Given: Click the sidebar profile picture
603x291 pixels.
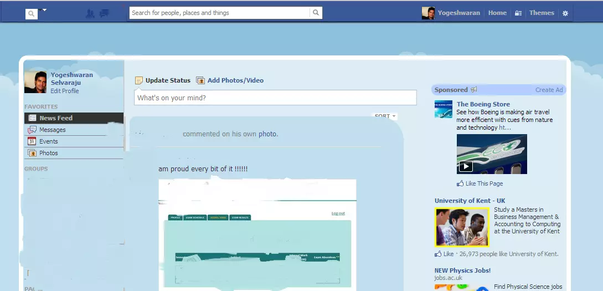Looking at the screenshot, I should point(35,82).
